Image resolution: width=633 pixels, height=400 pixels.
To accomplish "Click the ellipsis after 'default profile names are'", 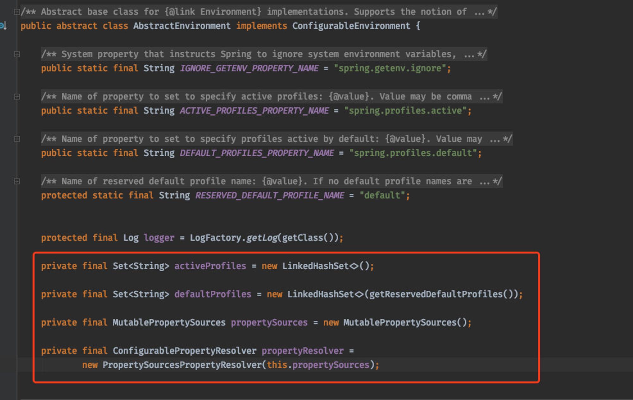I will click(x=485, y=181).
